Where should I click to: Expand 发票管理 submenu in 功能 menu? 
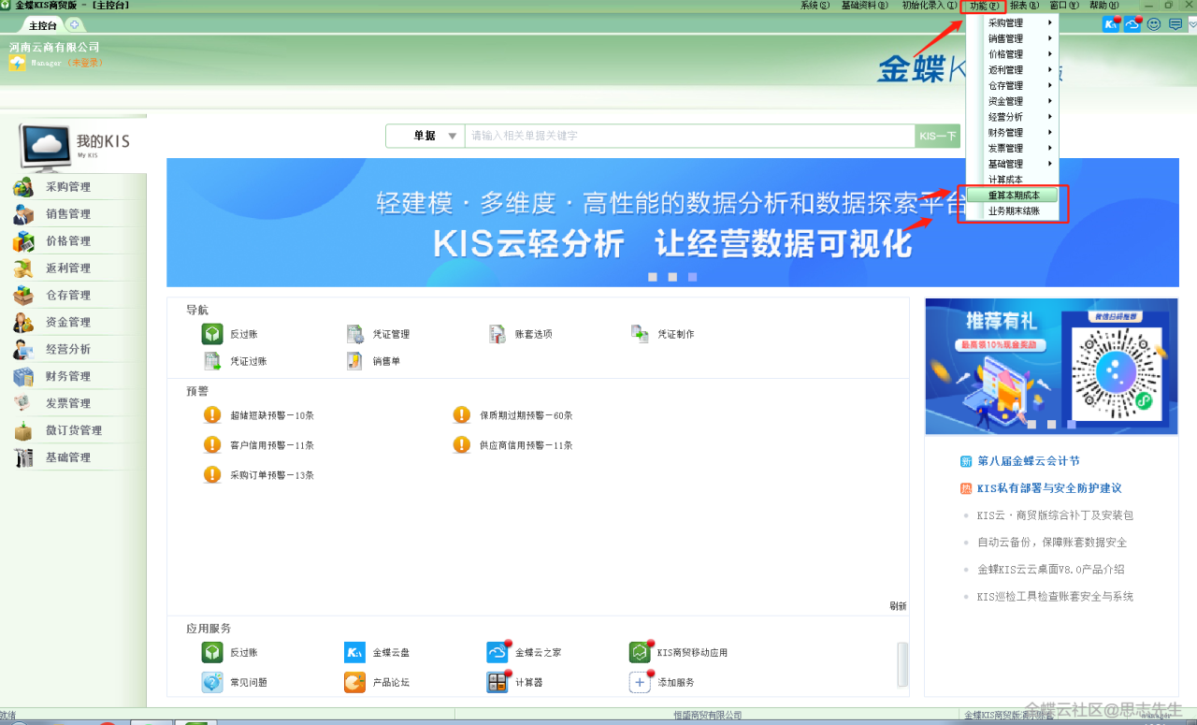1012,148
